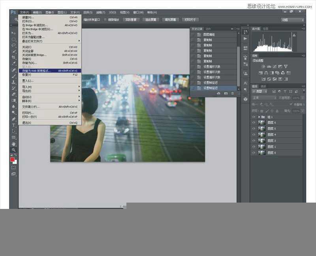This screenshot has height=256, width=316.
Task: Expand the 组 1 group arrow
Action: [x=259, y=117]
